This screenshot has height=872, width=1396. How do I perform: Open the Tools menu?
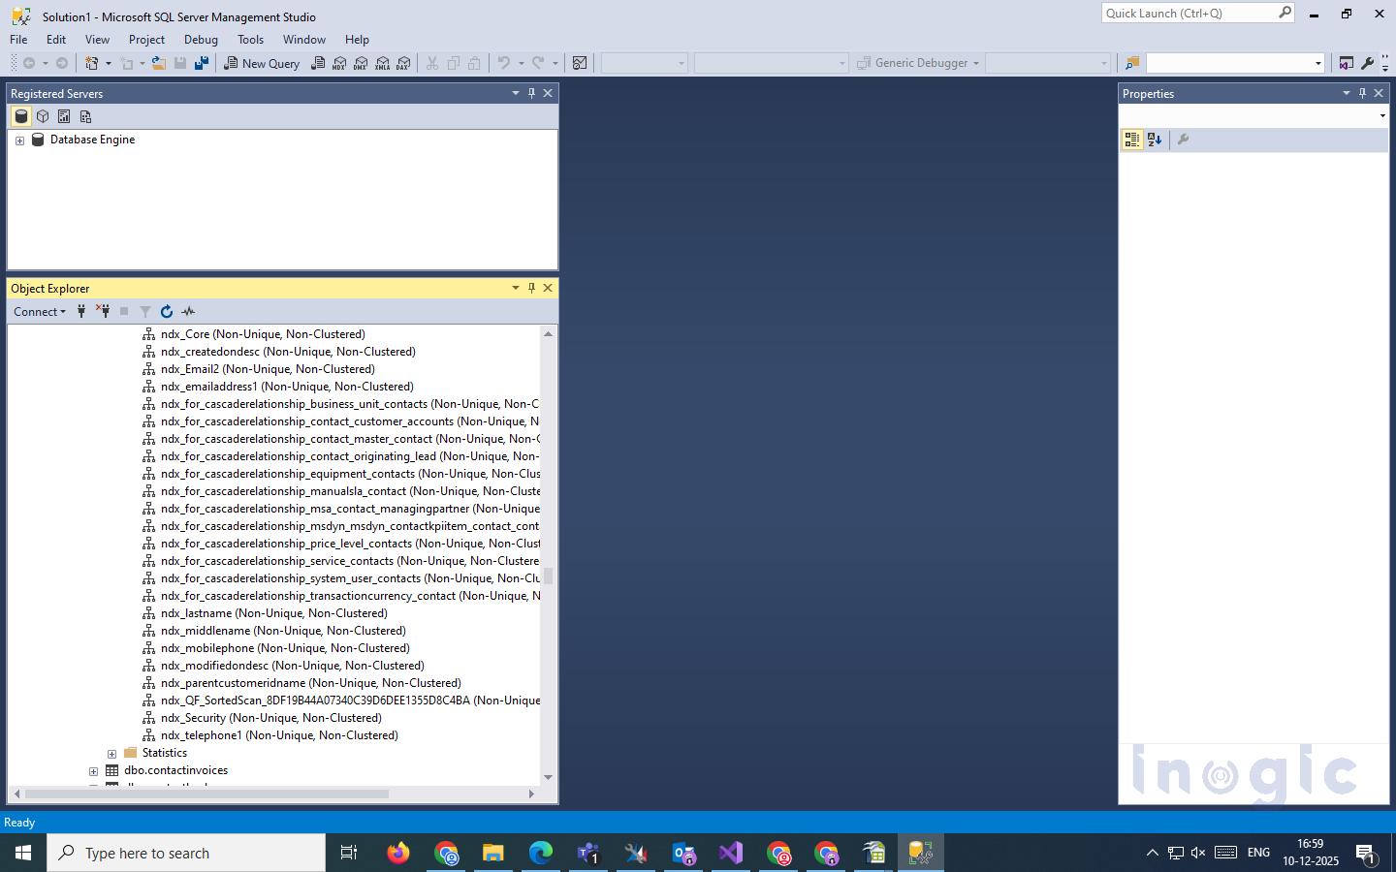pyautogui.click(x=250, y=40)
